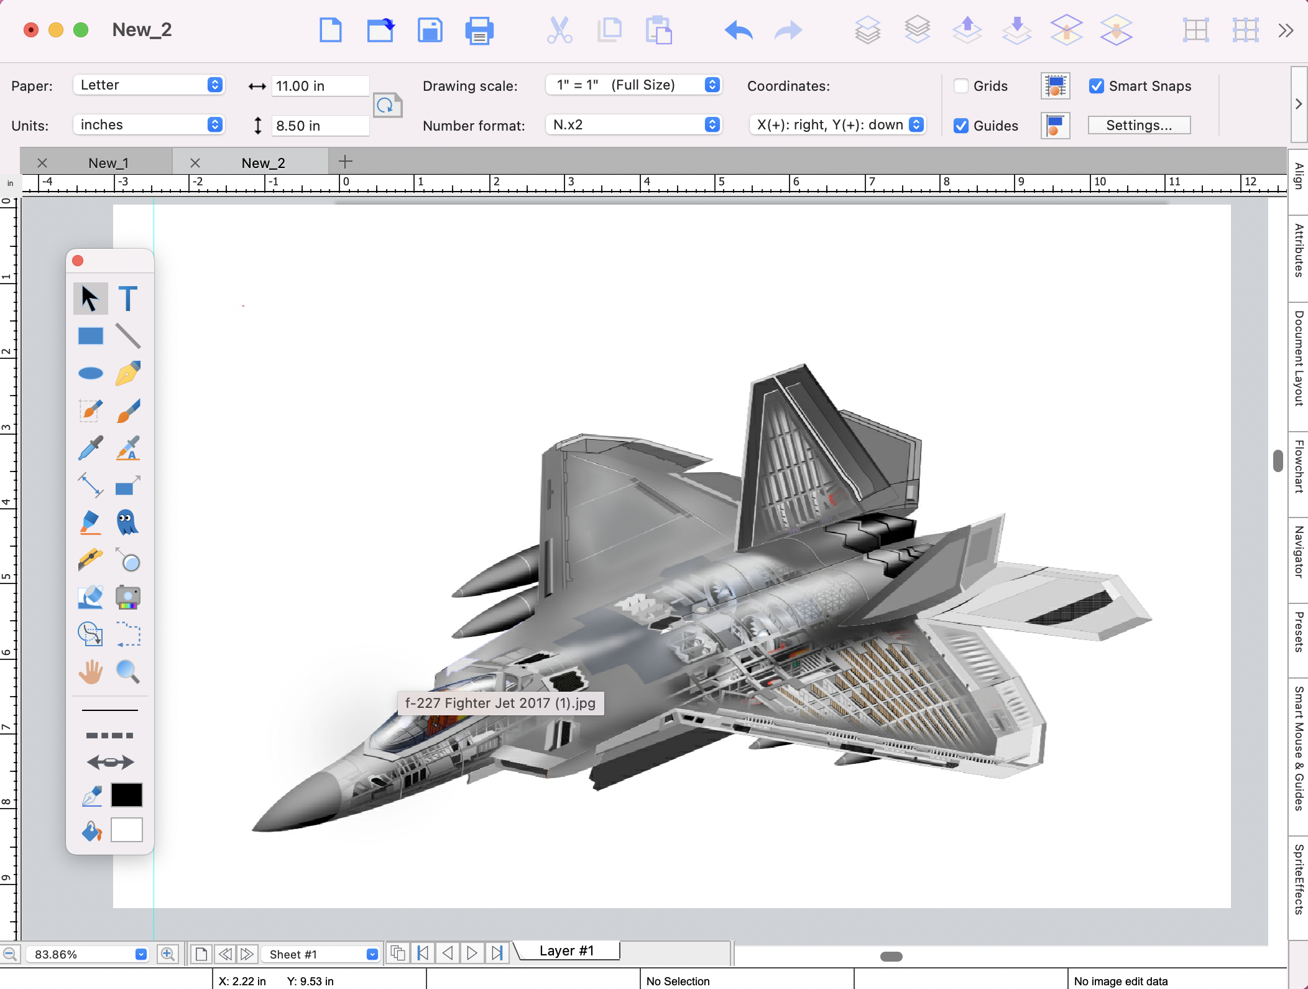Screen dimensions: 1308x989
Task: Toggle the grid snapping options icon
Action: click(1055, 86)
